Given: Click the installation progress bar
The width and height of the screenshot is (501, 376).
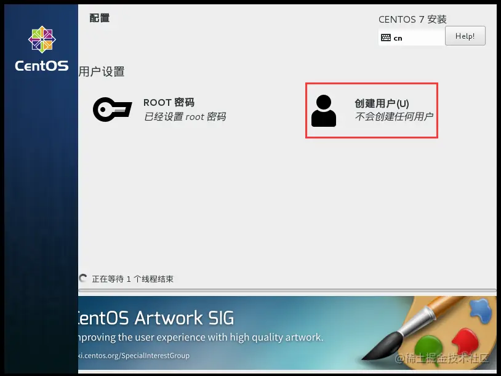Looking at the screenshot, I should [287, 290].
